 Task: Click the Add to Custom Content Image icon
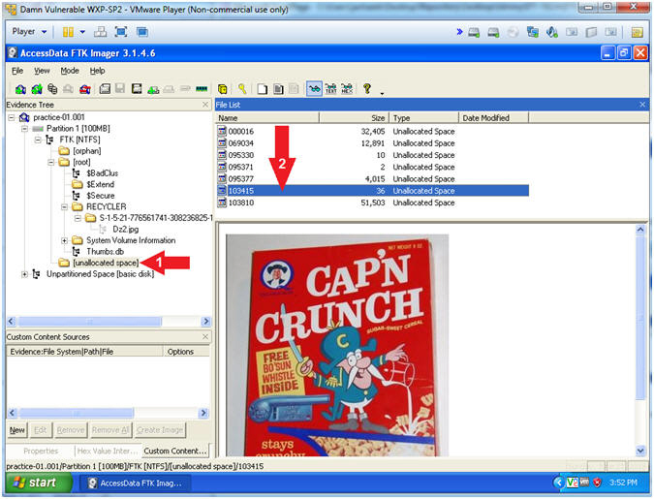point(153,89)
